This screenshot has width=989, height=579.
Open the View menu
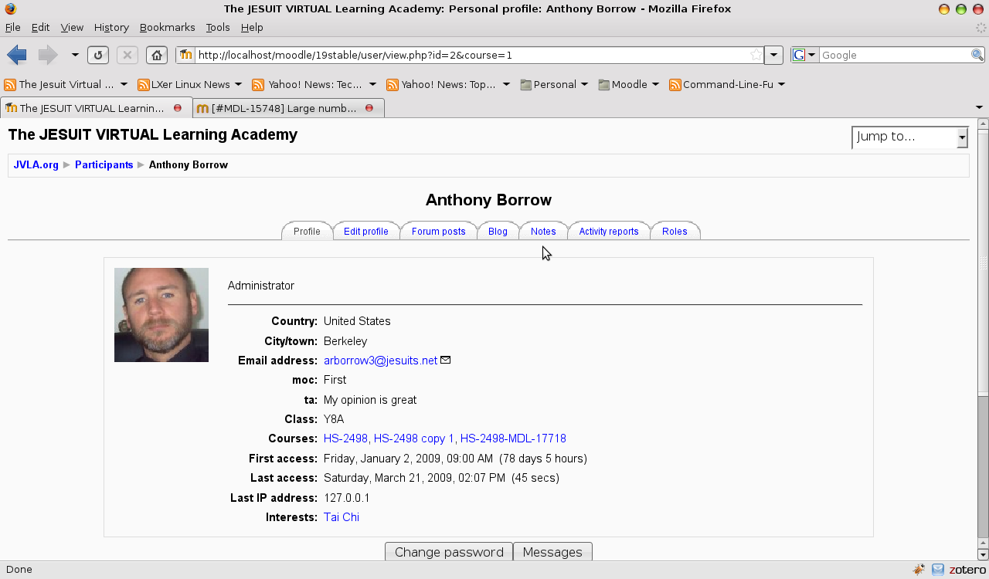72,27
